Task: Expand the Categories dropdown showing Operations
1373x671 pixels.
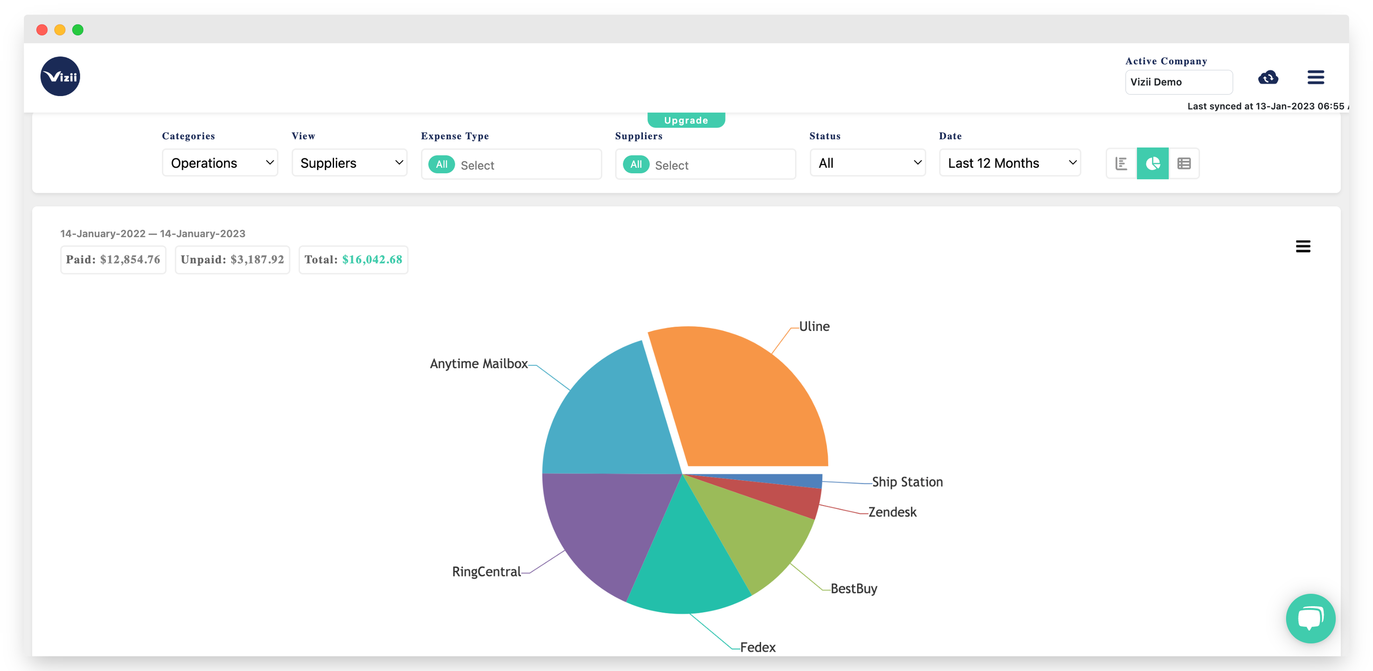Action: tap(220, 163)
